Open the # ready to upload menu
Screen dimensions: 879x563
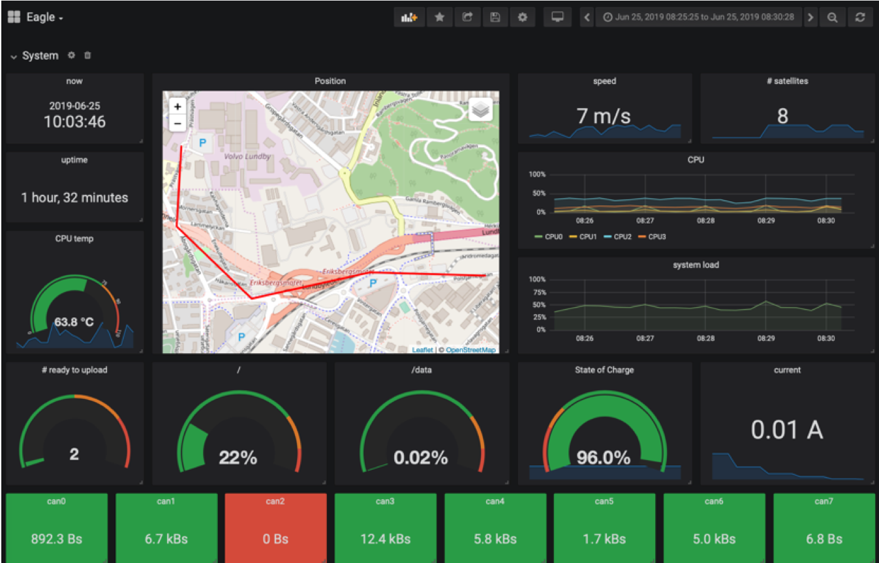(74, 369)
